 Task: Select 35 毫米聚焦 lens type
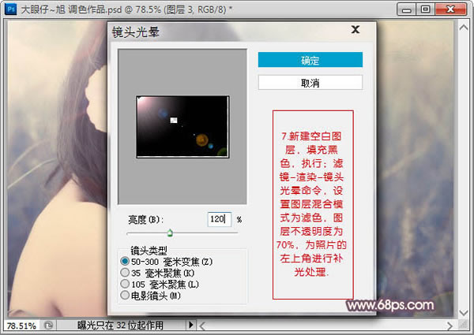click(124, 272)
